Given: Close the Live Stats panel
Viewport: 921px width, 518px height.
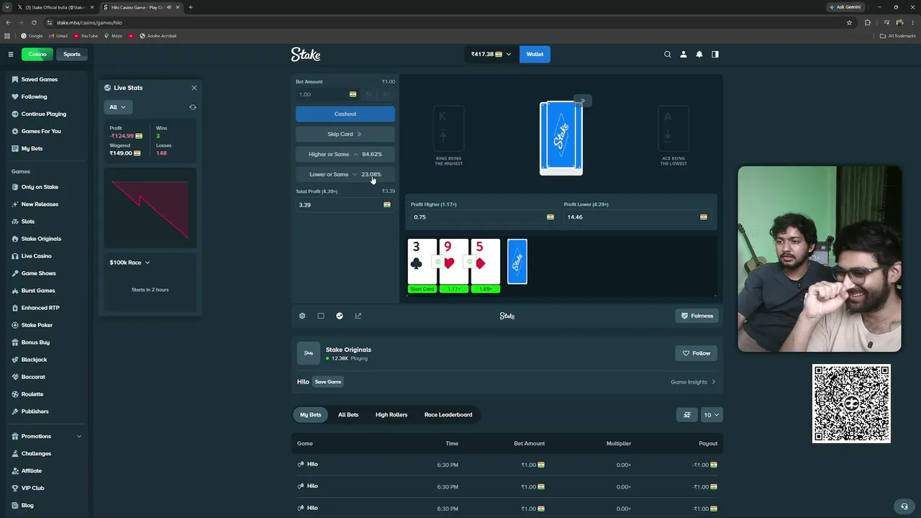Looking at the screenshot, I should (194, 88).
